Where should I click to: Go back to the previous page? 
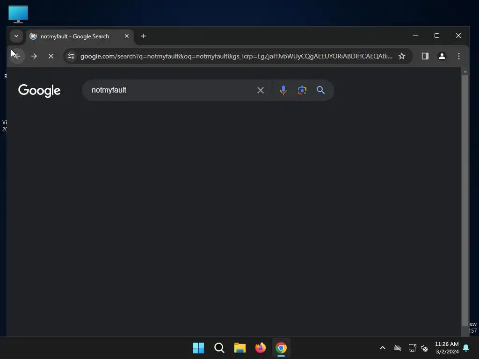(x=17, y=56)
